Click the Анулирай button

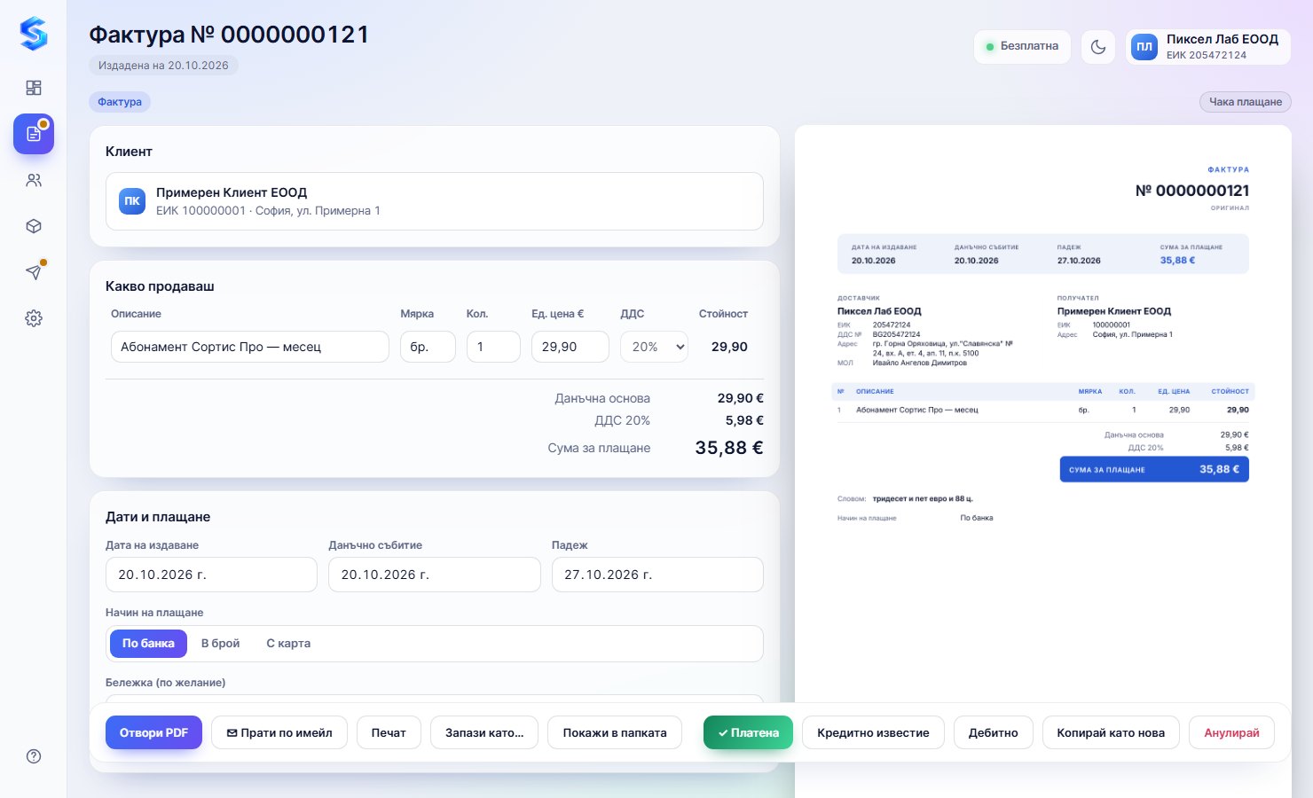pyautogui.click(x=1231, y=732)
